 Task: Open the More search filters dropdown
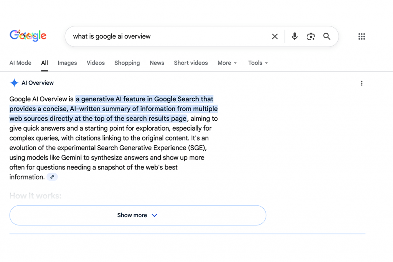point(226,63)
